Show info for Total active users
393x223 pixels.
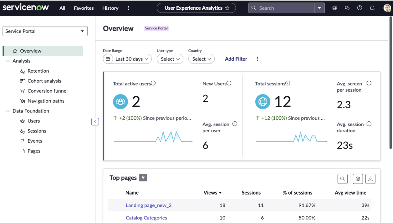tap(153, 83)
